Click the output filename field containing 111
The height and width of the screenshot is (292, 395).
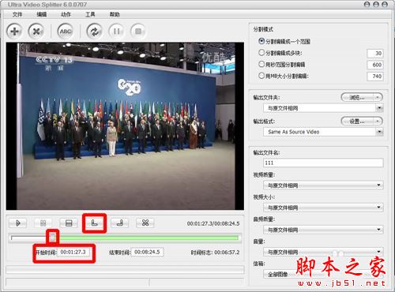tap(323, 163)
